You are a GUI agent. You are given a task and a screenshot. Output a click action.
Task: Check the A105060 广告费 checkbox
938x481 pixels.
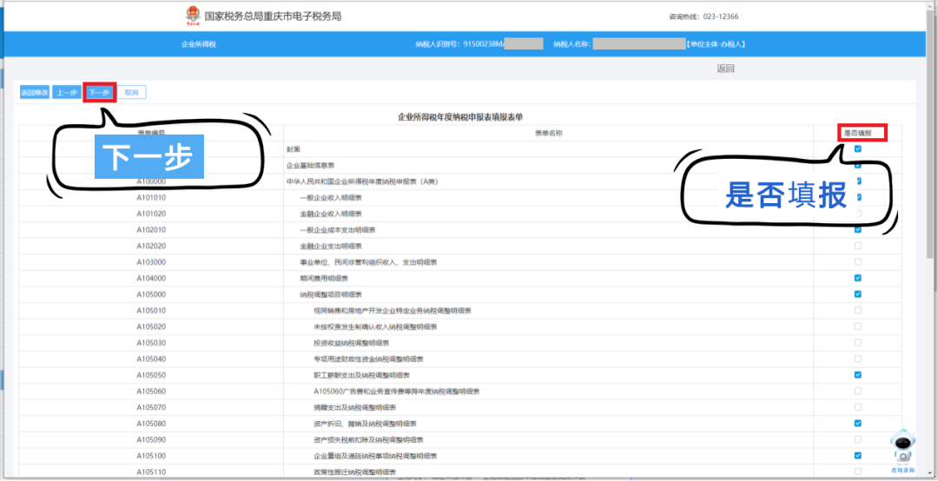[x=858, y=392]
